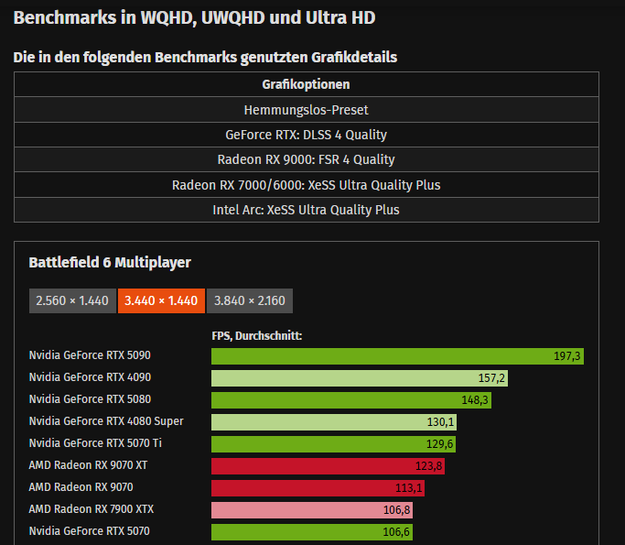Click the 130,1 FPS bar
625x545 pixels.
pyautogui.click(x=334, y=422)
